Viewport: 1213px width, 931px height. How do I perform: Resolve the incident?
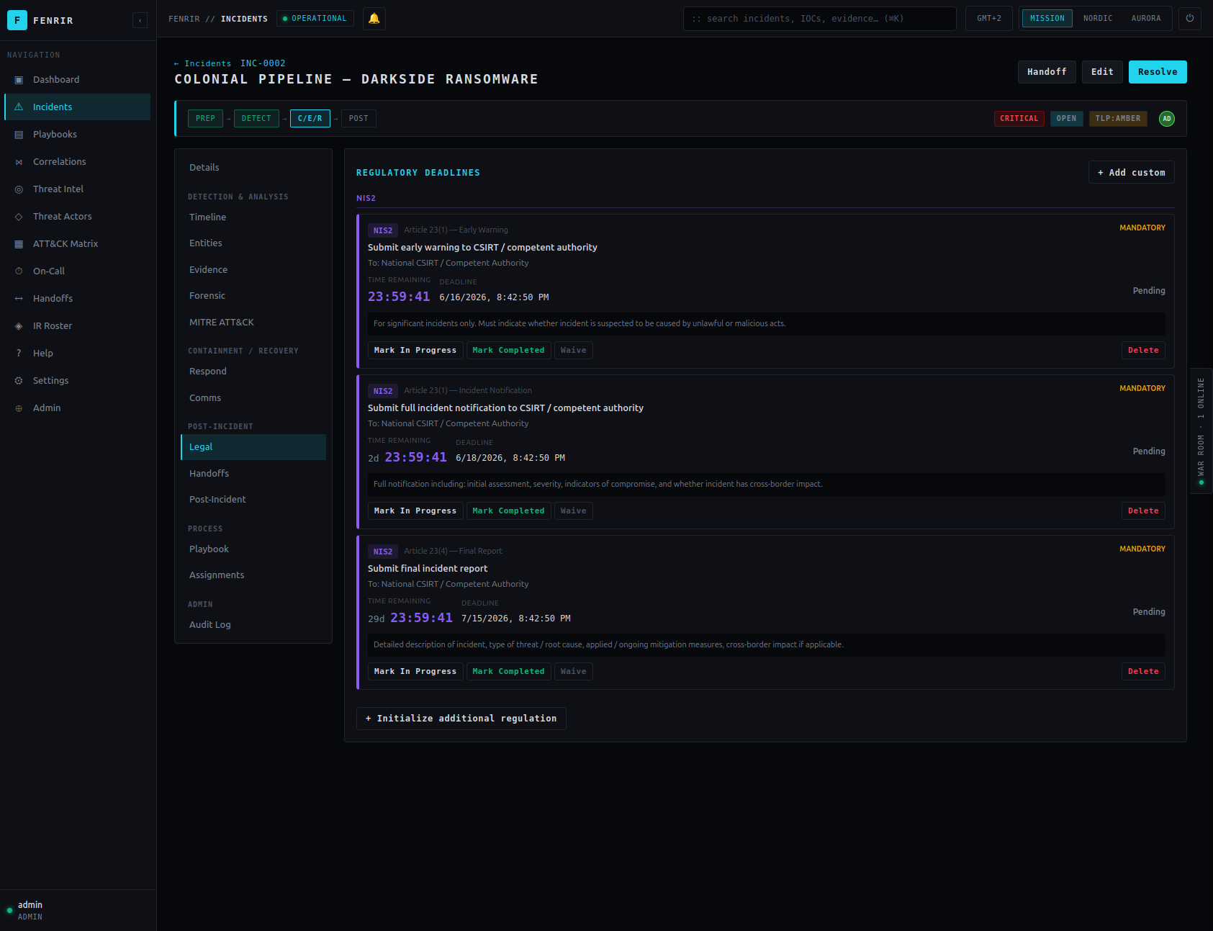click(x=1158, y=72)
